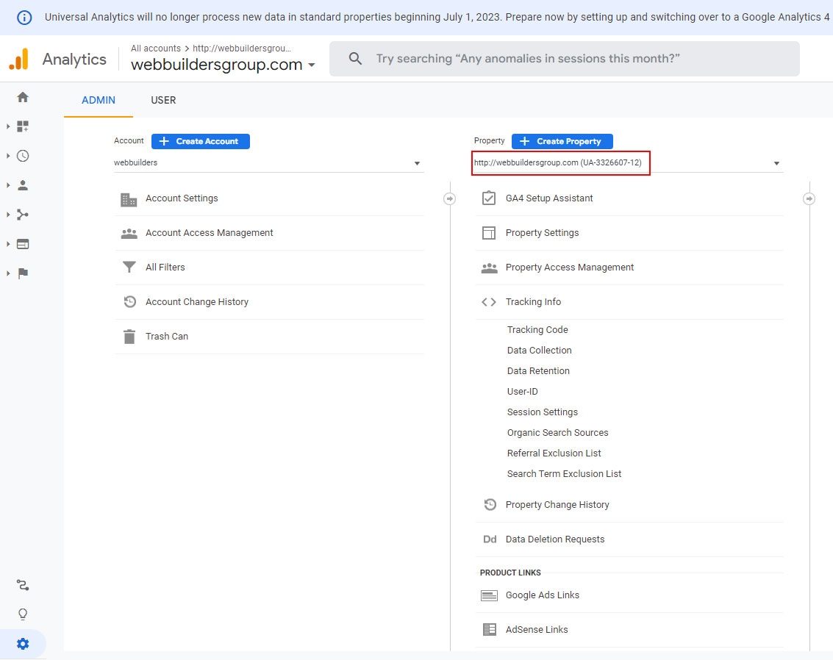Expand the Customization sidebar section arrow
The width and height of the screenshot is (833, 660).
pyautogui.click(x=8, y=126)
